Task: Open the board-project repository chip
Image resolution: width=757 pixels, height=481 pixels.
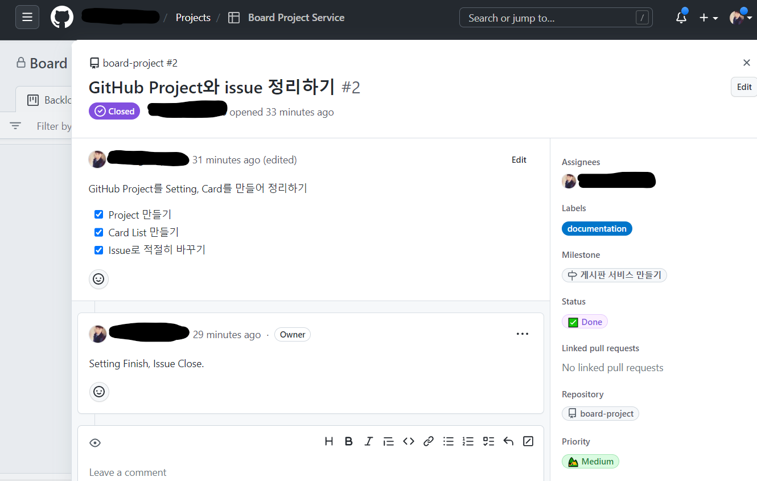Action: [x=600, y=413]
